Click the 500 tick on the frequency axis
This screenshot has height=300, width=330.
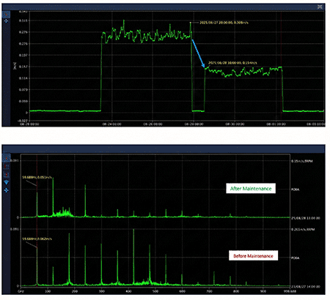pos(155,291)
